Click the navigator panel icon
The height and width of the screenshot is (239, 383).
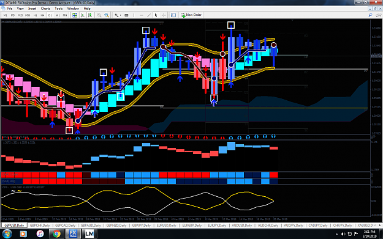click(x=173, y=15)
